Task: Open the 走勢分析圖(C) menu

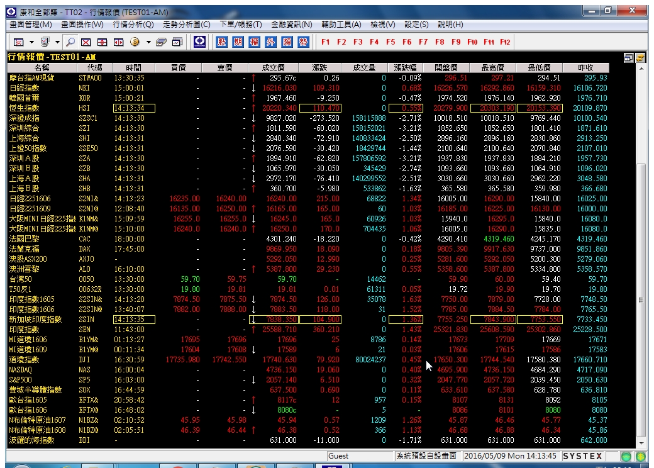Action: 187,25
